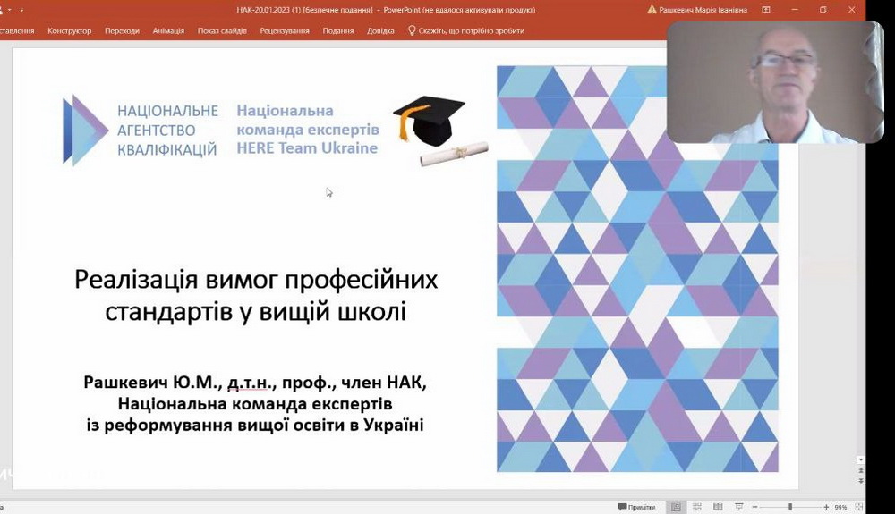Switch to Slide Sorter view
The height and width of the screenshot is (514, 895).
[x=697, y=507]
